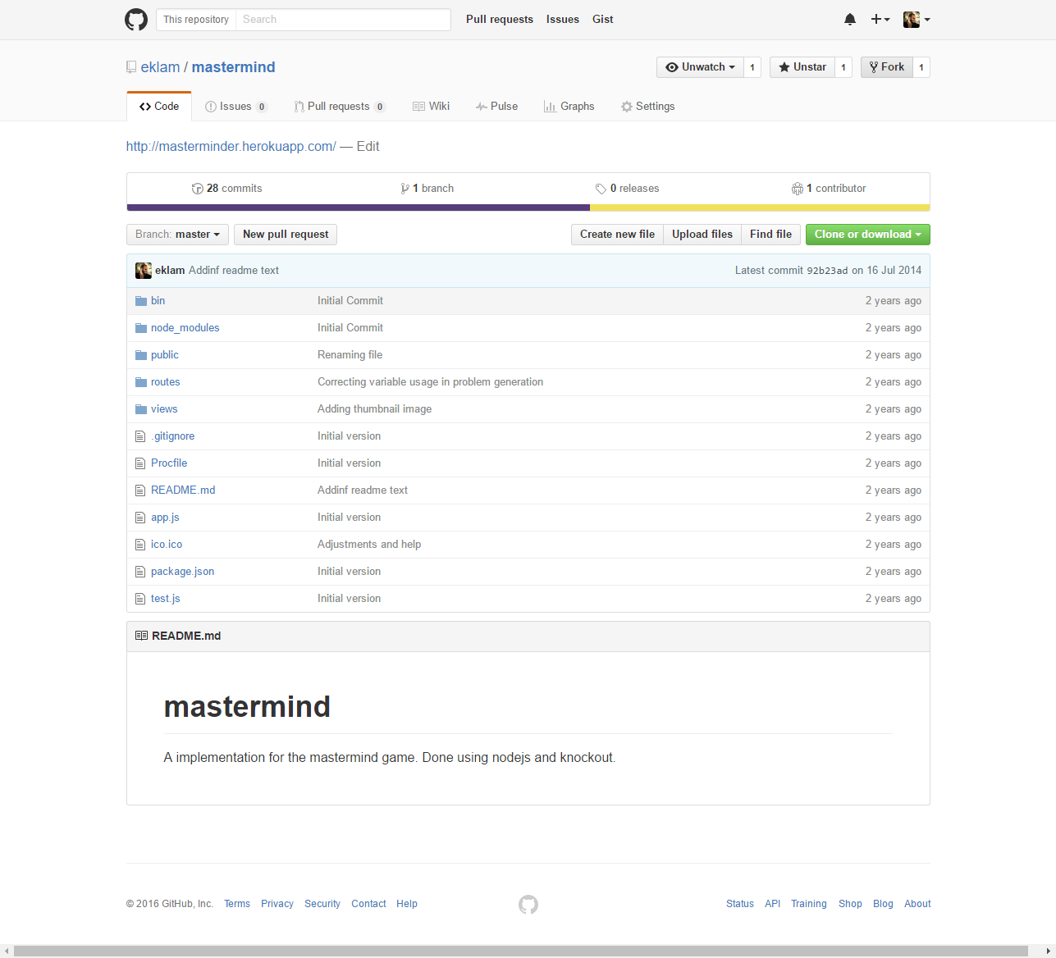
Task: Click the horizontal scrollbar at page bottom
Action: [521, 951]
